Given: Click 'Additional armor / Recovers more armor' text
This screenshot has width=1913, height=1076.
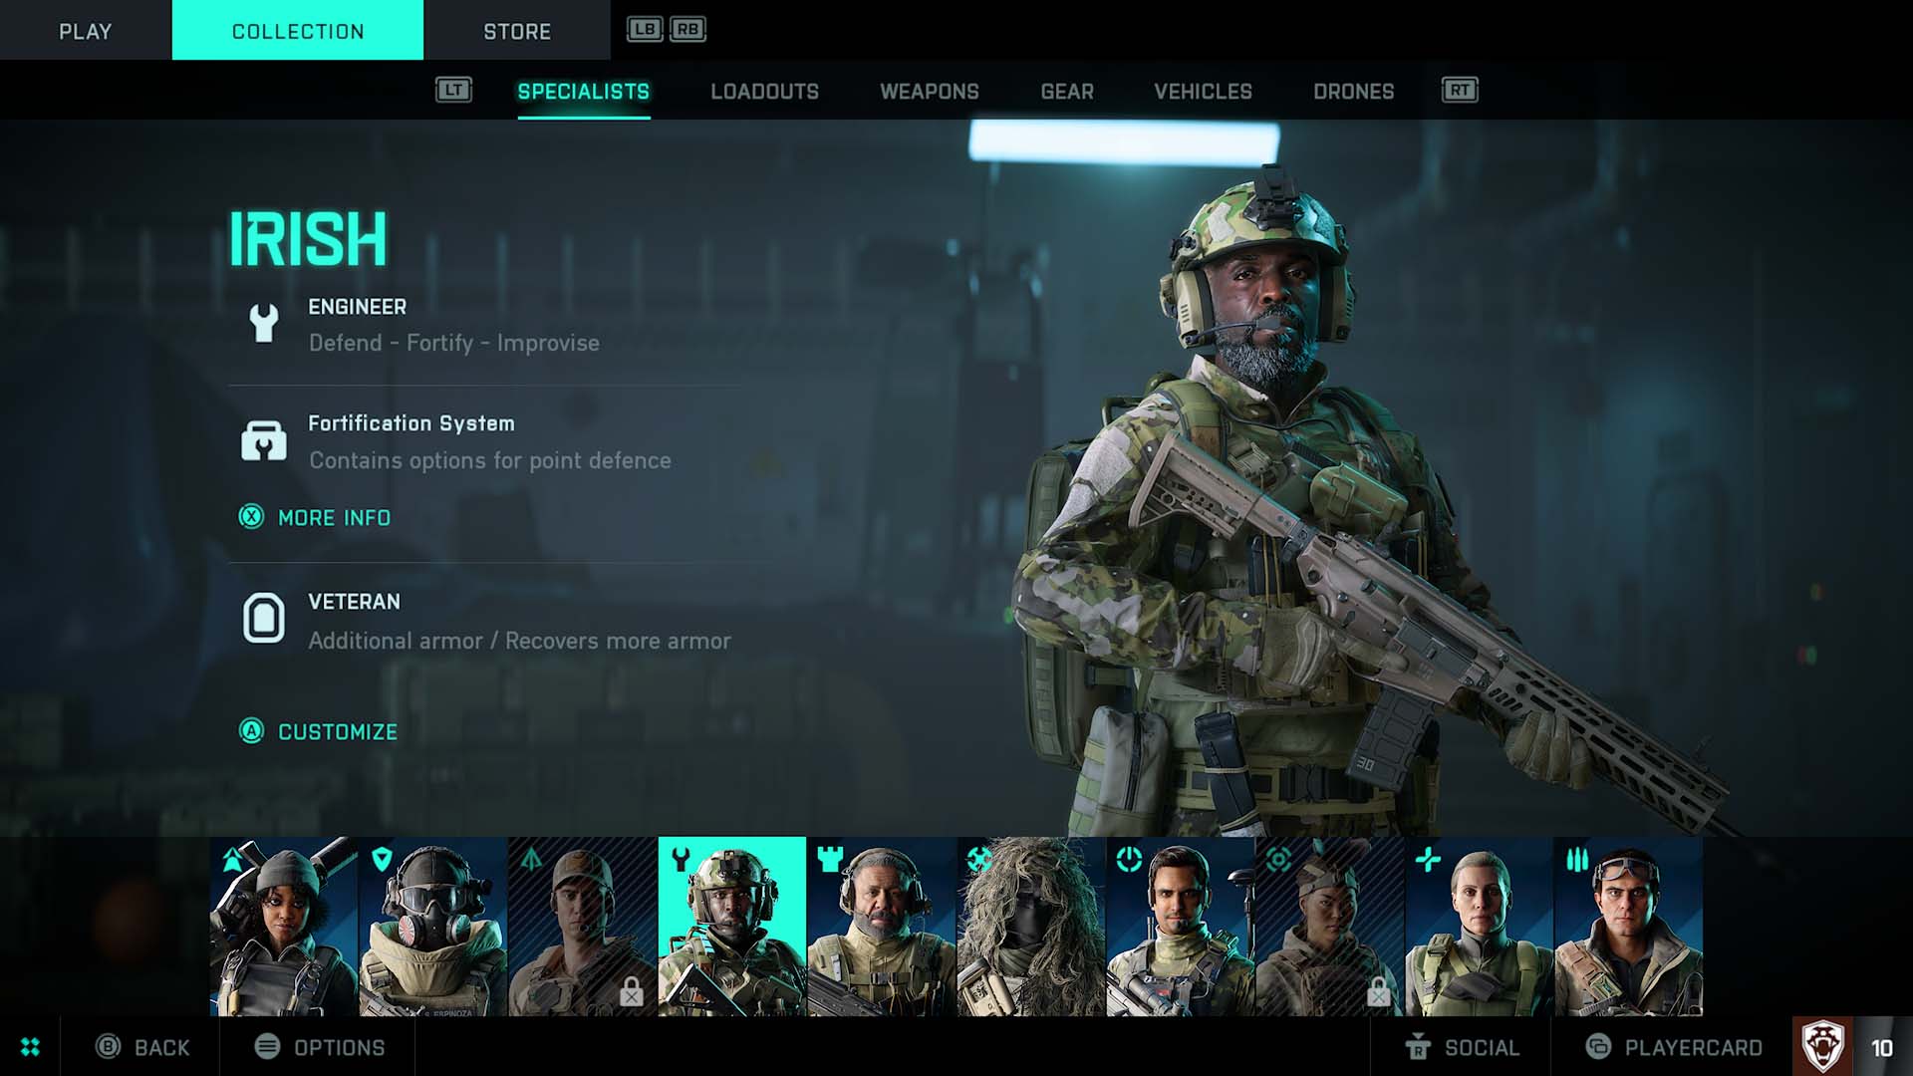Looking at the screenshot, I should point(519,641).
